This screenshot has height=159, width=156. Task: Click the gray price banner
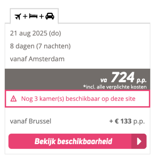tap(78, 79)
